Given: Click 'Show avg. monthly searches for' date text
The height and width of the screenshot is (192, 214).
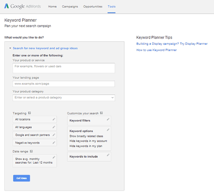Looking at the screenshot, I should pyautogui.click(x=34, y=161).
